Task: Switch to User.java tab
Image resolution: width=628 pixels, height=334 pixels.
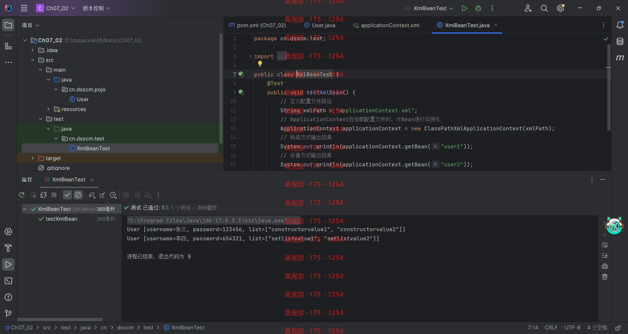Action: click(320, 25)
